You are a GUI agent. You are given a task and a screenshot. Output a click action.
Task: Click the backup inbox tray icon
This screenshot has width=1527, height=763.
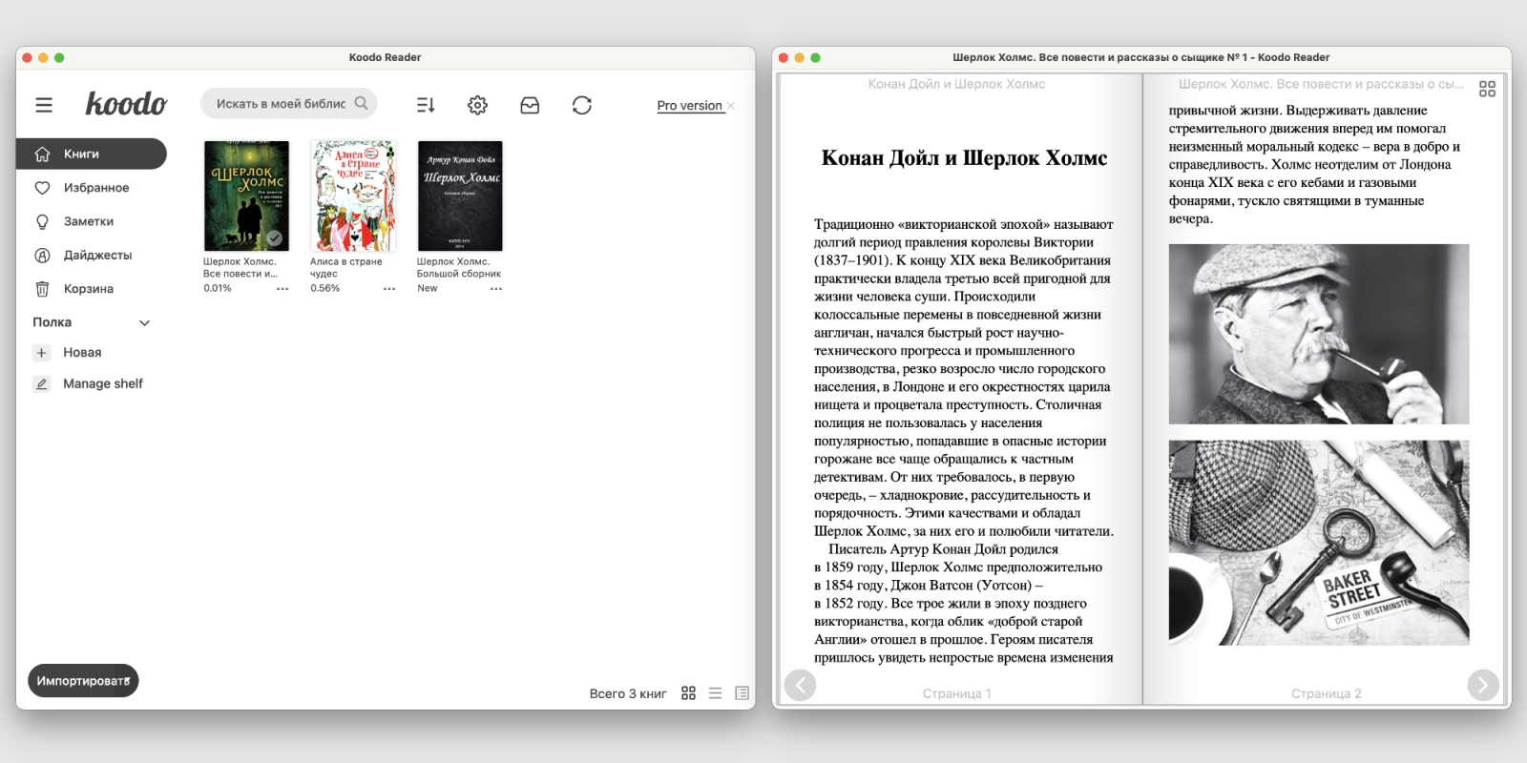point(530,105)
